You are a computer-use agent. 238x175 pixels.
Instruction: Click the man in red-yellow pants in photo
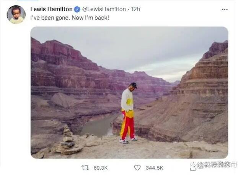point(128,113)
